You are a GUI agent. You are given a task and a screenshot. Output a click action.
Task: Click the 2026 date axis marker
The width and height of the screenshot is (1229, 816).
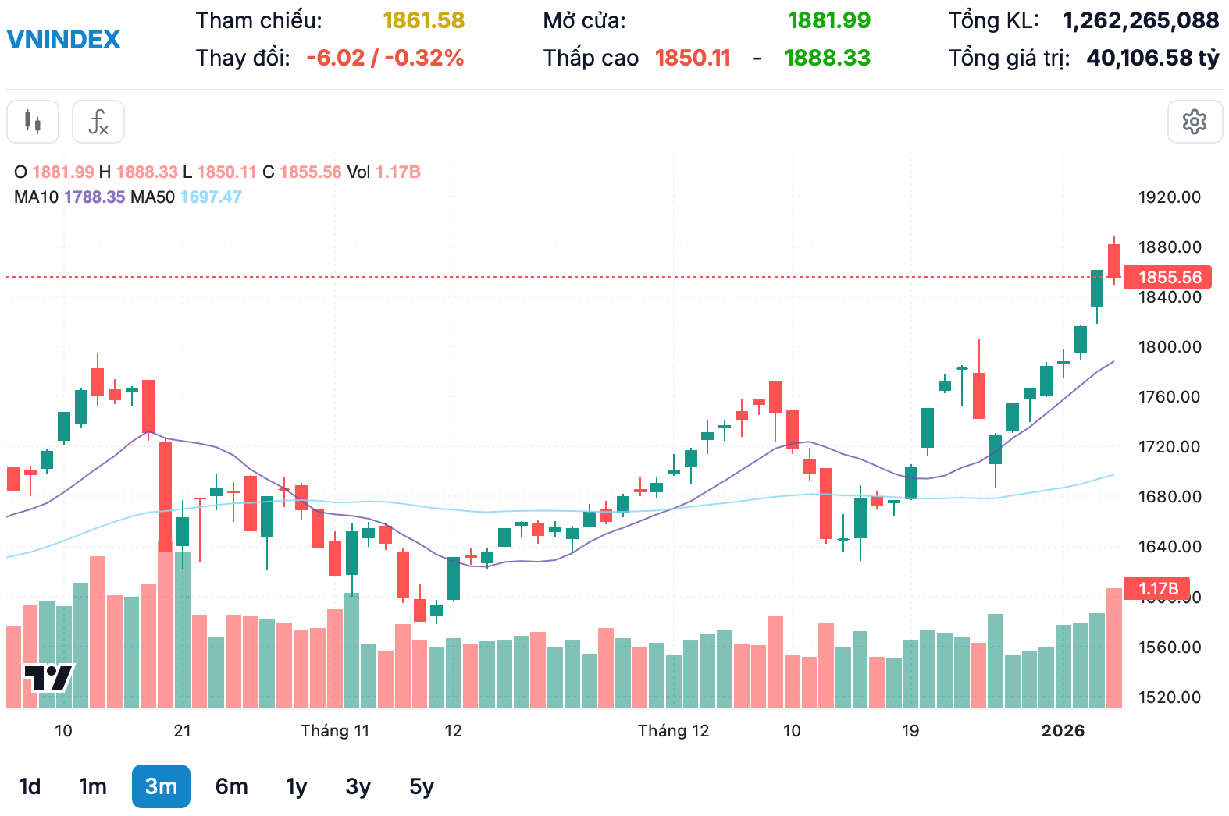click(1063, 731)
